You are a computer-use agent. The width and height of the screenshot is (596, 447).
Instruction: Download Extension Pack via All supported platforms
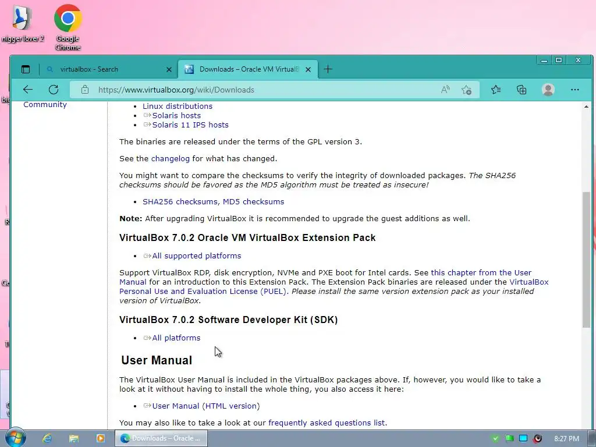pyautogui.click(x=197, y=256)
